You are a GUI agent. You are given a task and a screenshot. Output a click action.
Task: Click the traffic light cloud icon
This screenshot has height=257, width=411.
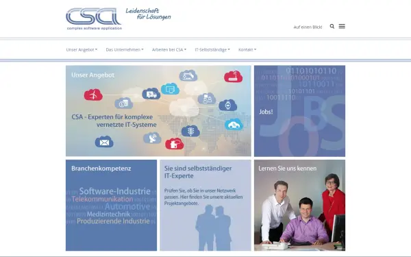(190, 131)
